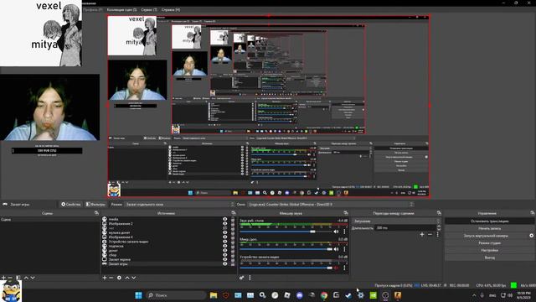Hide the Захват экрана source eye icon
Viewport: 536px width, 302px height.
(225, 259)
